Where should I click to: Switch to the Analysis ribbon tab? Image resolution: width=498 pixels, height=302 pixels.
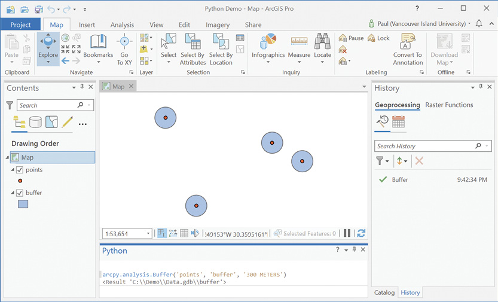coord(122,25)
